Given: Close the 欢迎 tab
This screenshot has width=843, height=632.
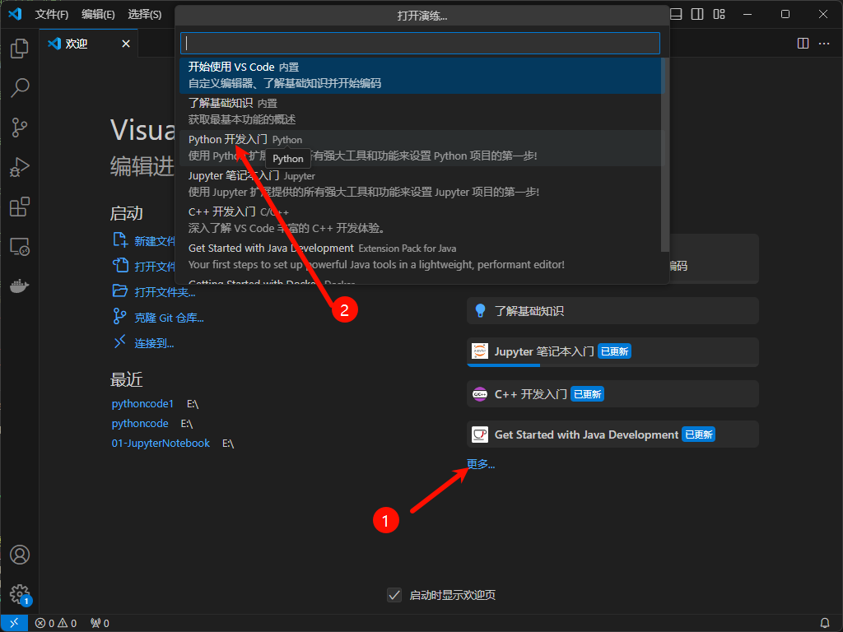Looking at the screenshot, I should pyautogui.click(x=126, y=44).
